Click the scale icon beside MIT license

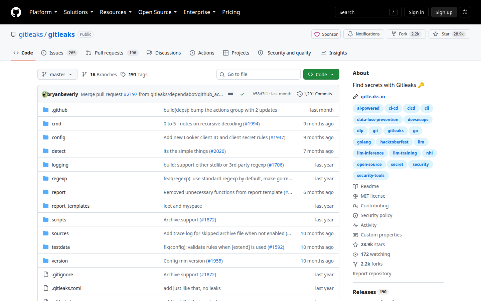click(355, 196)
